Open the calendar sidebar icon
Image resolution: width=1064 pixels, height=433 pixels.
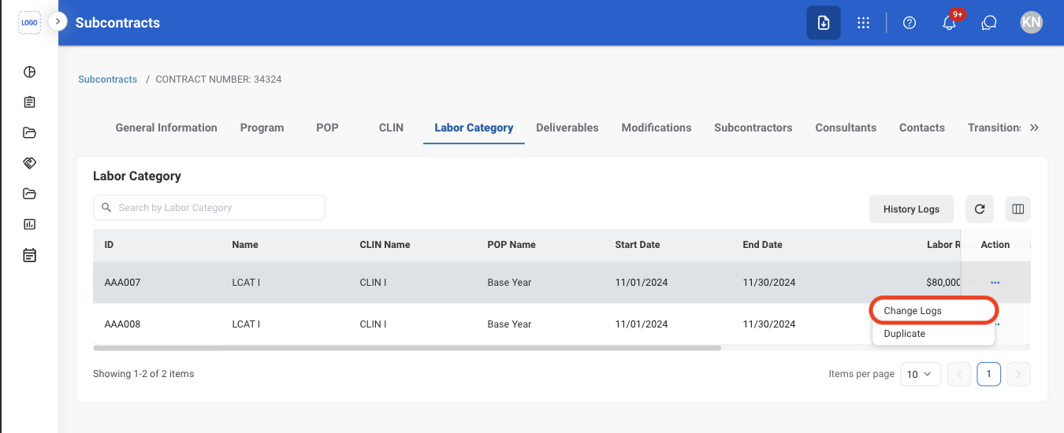click(29, 255)
